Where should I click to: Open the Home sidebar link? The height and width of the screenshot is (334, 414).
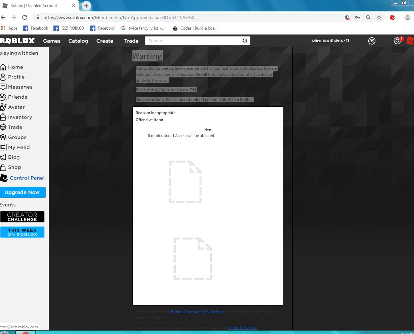[x=12, y=67]
